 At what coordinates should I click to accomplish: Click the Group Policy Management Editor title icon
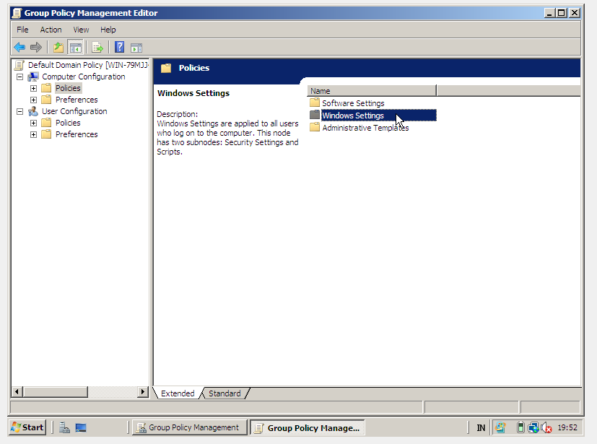point(17,13)
